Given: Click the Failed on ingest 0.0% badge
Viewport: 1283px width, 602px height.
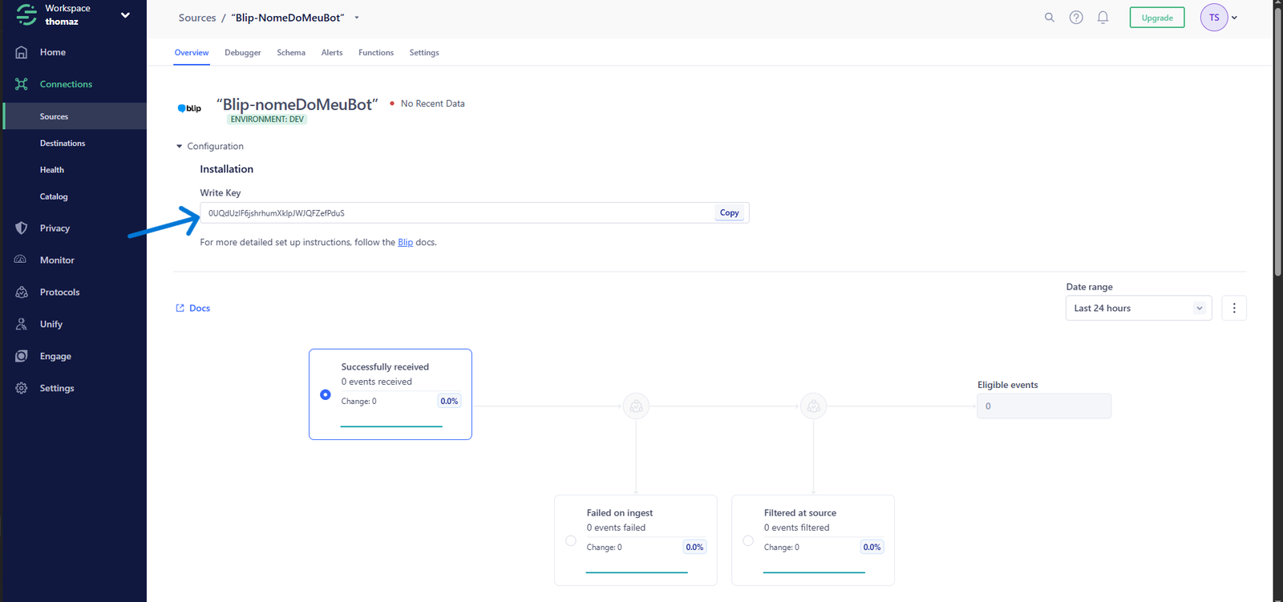Looking at the screenshot, I should click(x=694, y=547).
